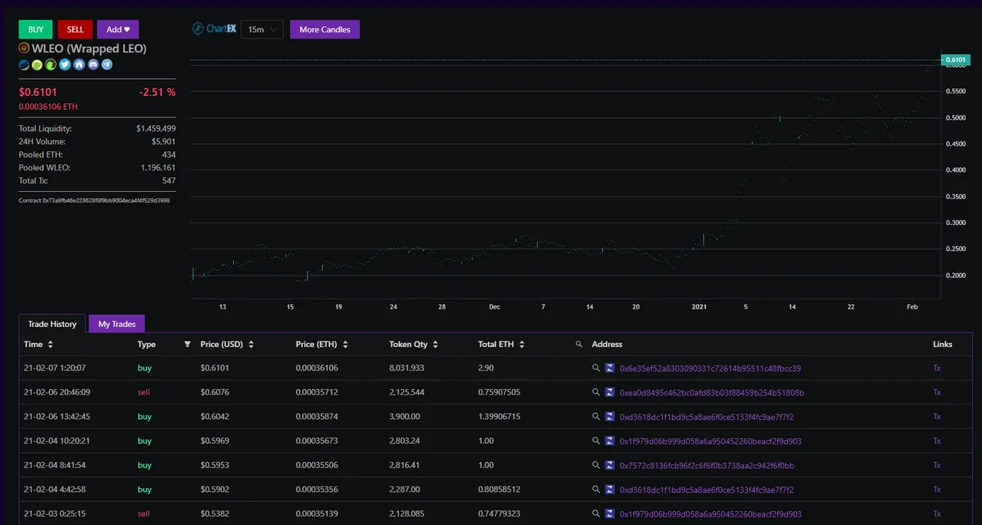This screenshot has height=525, width=982.
Task: Open the Telegram icon link
Action: pyautogui.click(x=107, y=64)
